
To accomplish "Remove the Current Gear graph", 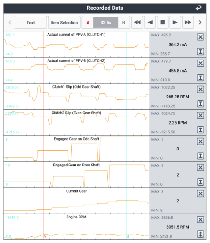I will (x=200, y=194).
